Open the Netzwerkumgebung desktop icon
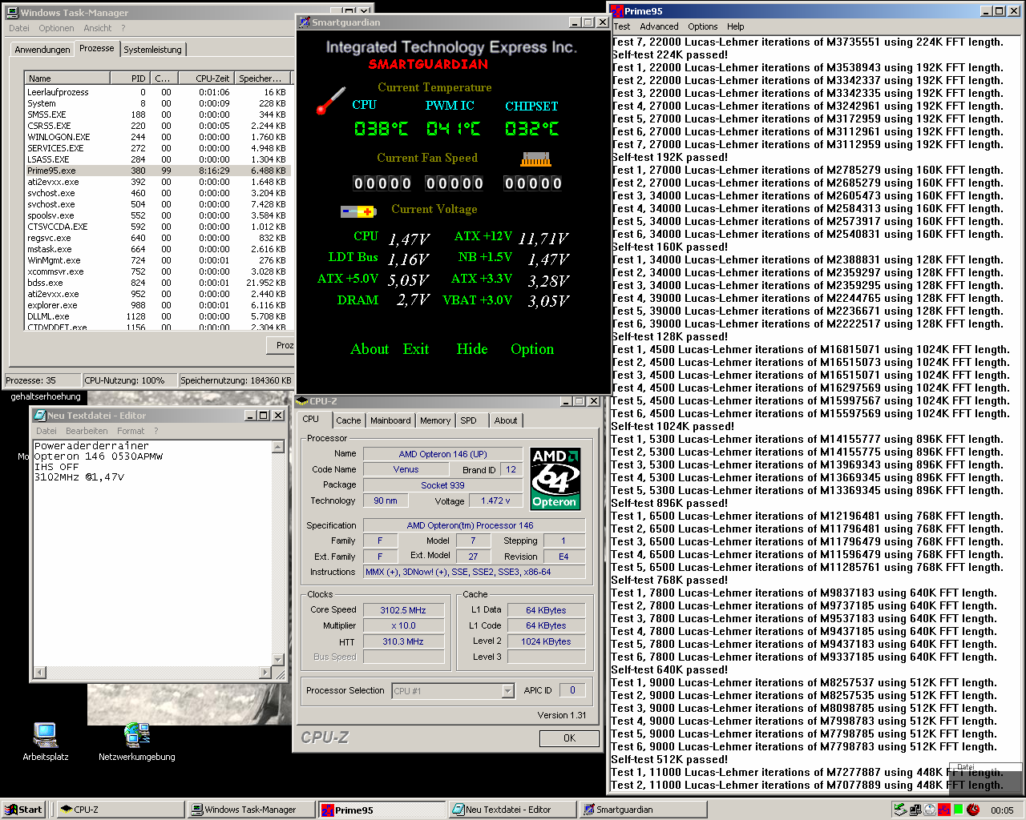This screenshot has width=1026, height=820. (x=136, y=735)
